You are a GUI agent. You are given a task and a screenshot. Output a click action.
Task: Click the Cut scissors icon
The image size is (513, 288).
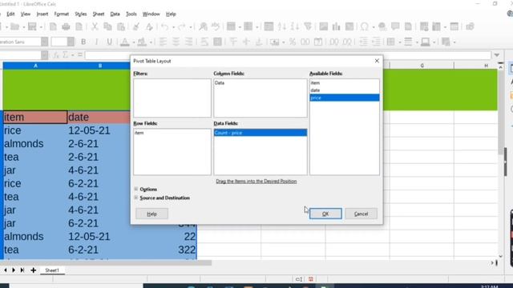(x=95, y=26)
